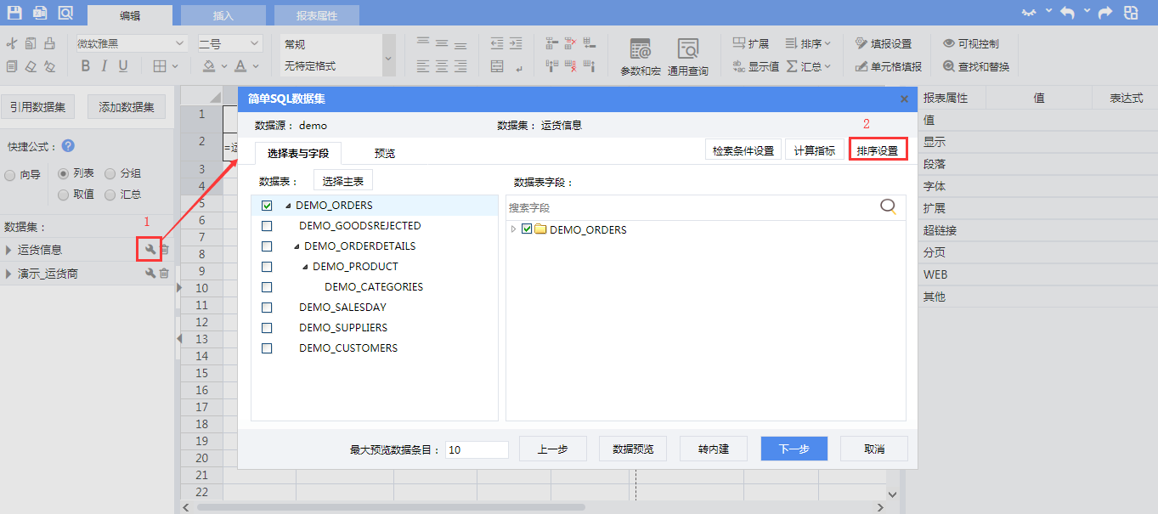Select the 分组 radio button
Screen dimensions: 1158x514
tap(110, 174)
